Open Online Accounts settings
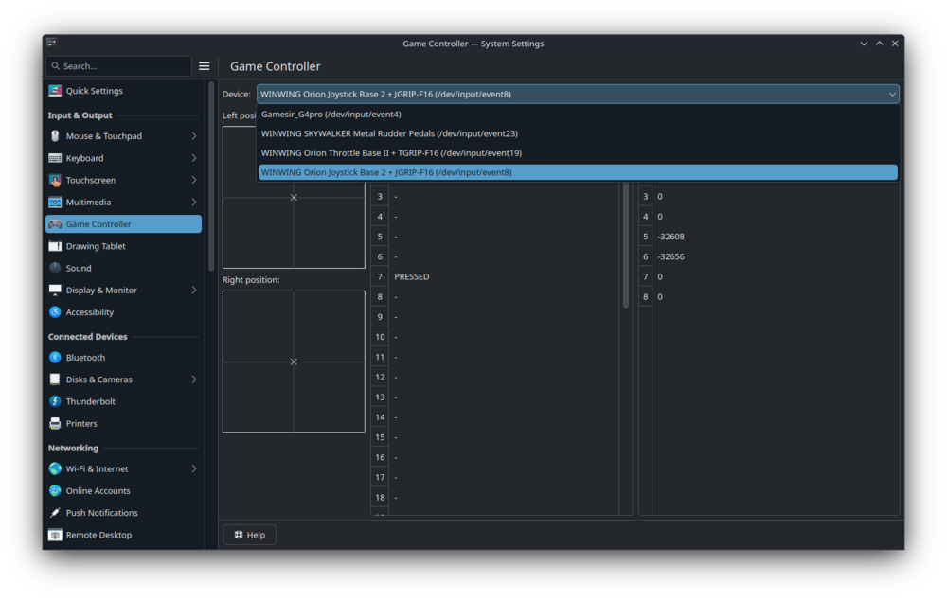 pyautogui.click(x=124, y=491)
